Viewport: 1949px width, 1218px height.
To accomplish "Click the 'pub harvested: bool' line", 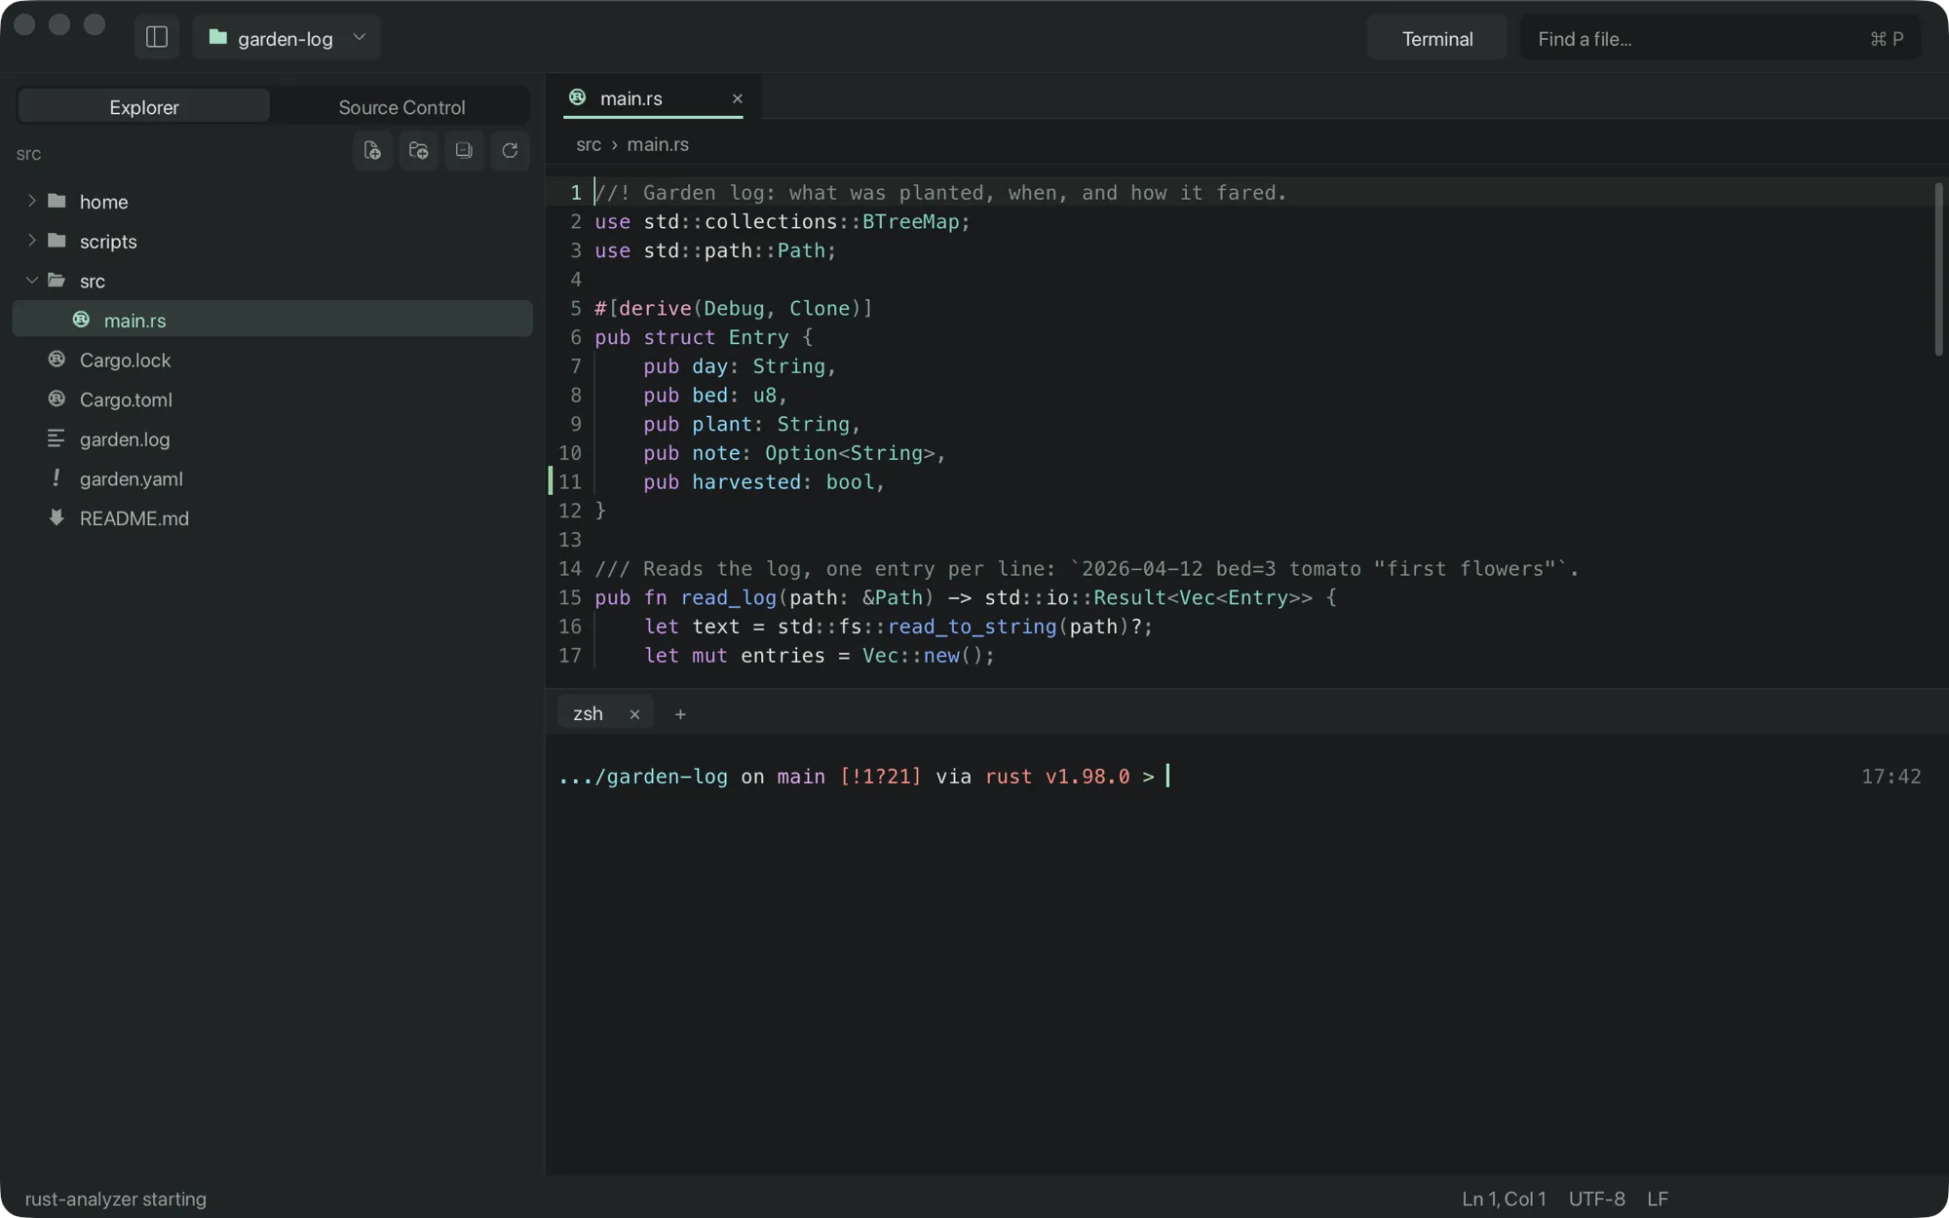I will coord(763,482).
